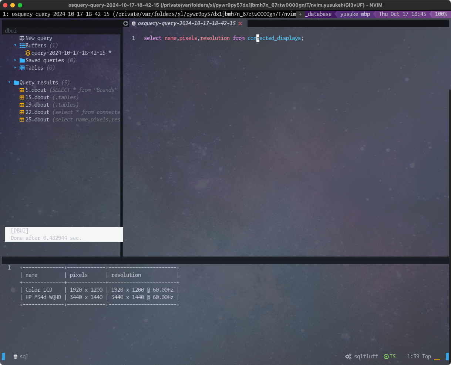Image resolution: width=451 pixels, height=365 pixels.
Task: Open the 25.dbout query result
Action: click(37, 120)
